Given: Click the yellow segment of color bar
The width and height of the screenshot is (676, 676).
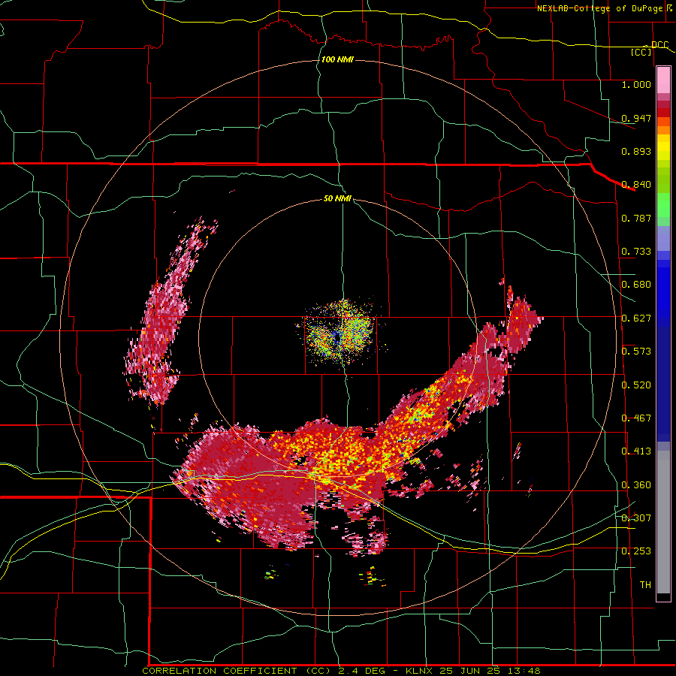Looking at the screenshot, I should (x=663, y=149).
